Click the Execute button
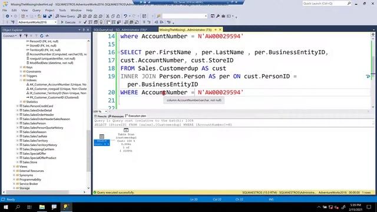Image resolution: width=377 pixels, height=212 pixels. pyautogui.click(x=68, y=22)
